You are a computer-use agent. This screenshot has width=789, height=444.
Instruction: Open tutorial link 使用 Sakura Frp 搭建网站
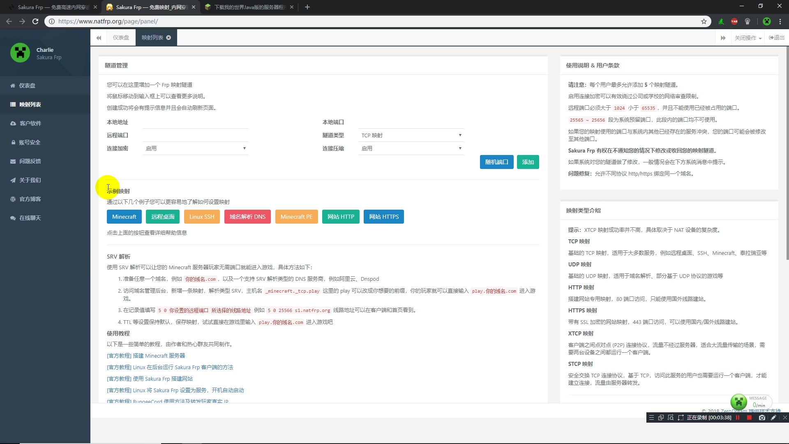coord(150,379)
